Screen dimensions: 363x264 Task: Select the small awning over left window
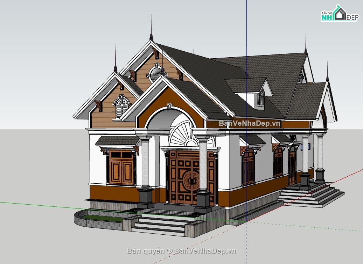(x=118, y=141)
